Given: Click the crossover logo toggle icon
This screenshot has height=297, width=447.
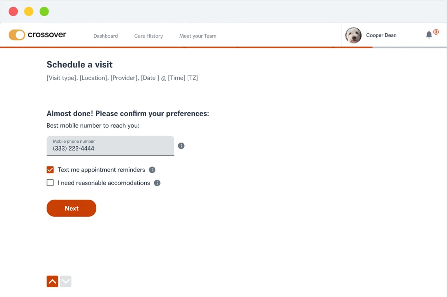Looking at the screenshot, I should pyautogui.click(x=17, y=35).
